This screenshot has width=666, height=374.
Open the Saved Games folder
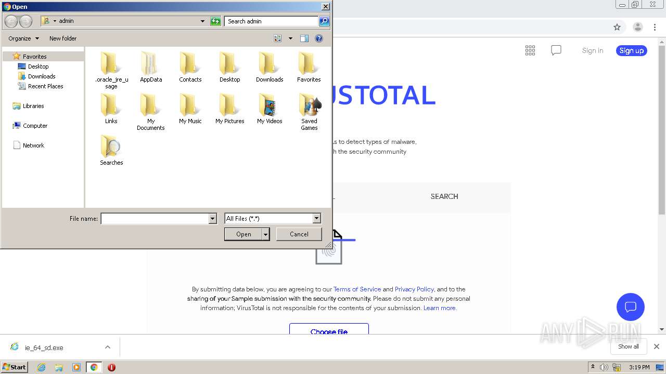click(309, 112)
